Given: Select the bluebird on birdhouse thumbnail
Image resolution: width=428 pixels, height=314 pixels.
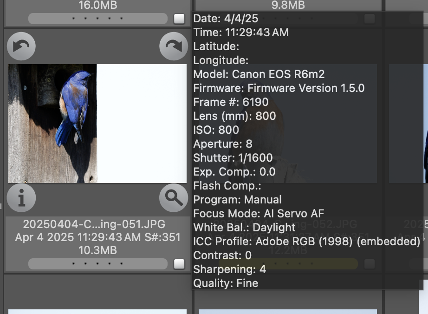Looking at the screenshot, I should [97, 124].
